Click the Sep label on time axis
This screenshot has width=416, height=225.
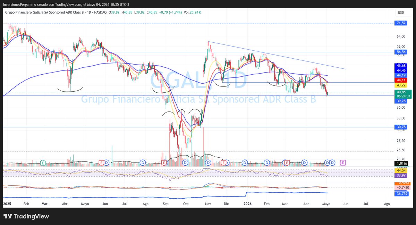pos(165,204)
